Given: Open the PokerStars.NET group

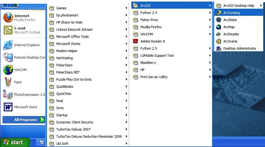Looking at the screenshot, I should (x=88, y=72).
